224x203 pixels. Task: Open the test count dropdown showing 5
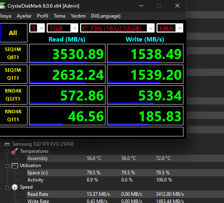37,28
